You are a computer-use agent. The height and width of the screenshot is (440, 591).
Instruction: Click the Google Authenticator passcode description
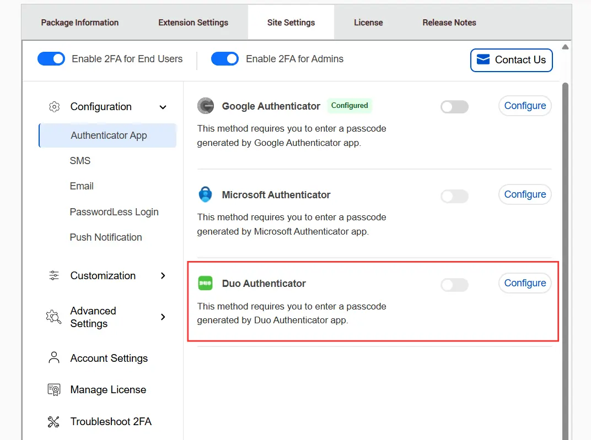(291, 135)
